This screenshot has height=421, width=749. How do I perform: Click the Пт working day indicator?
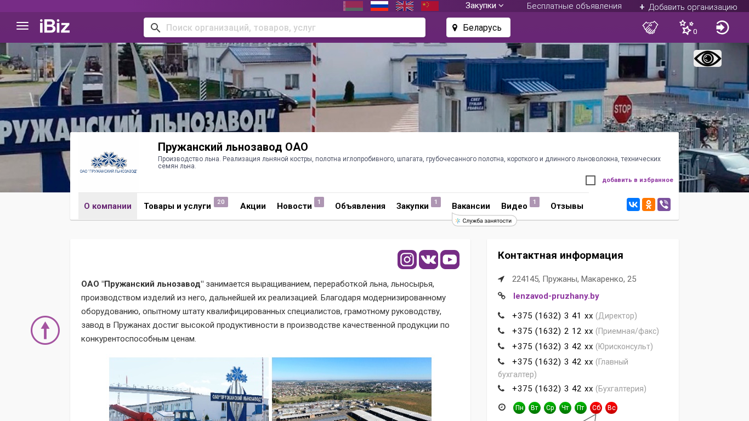point(581,408)
